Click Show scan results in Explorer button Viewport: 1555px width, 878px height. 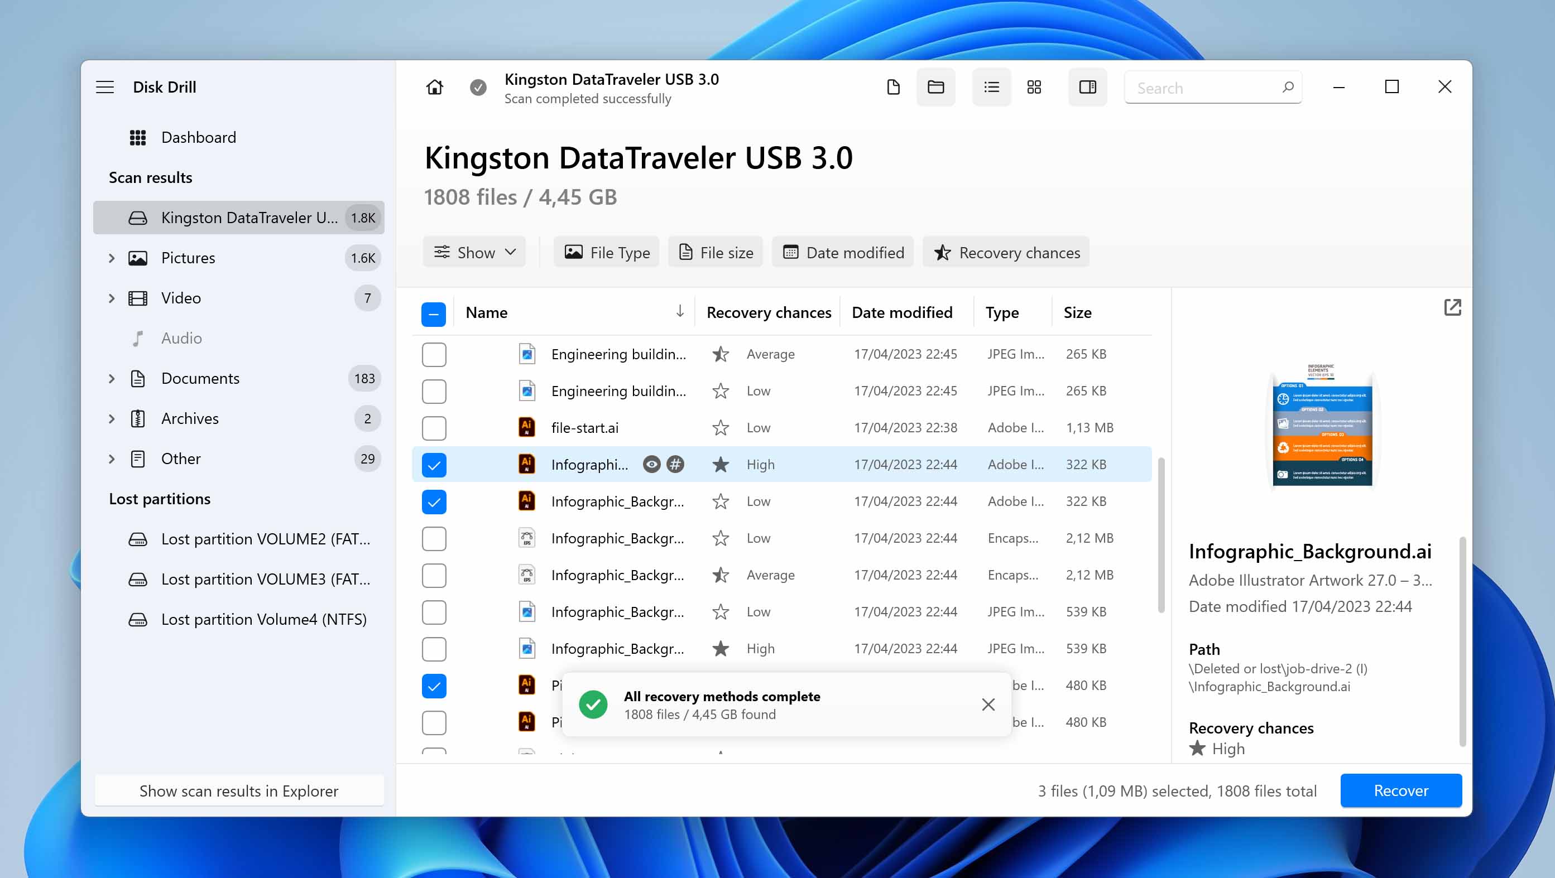pos(238,790)
